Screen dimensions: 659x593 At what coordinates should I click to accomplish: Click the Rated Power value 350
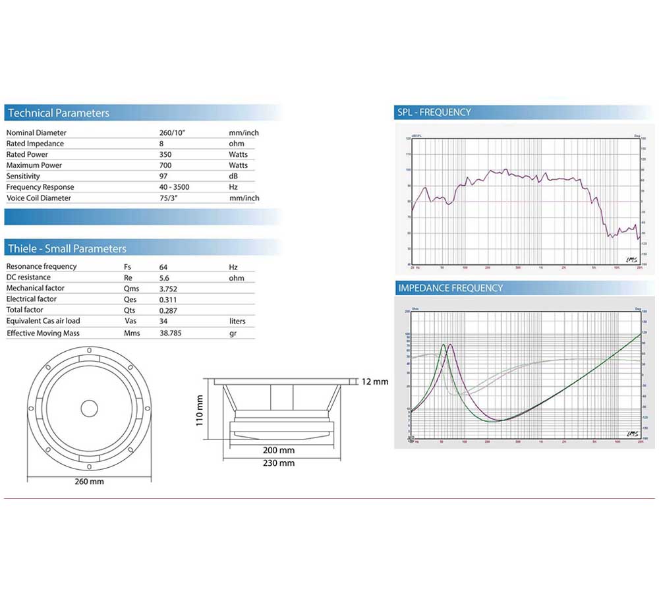click(165, 155)
